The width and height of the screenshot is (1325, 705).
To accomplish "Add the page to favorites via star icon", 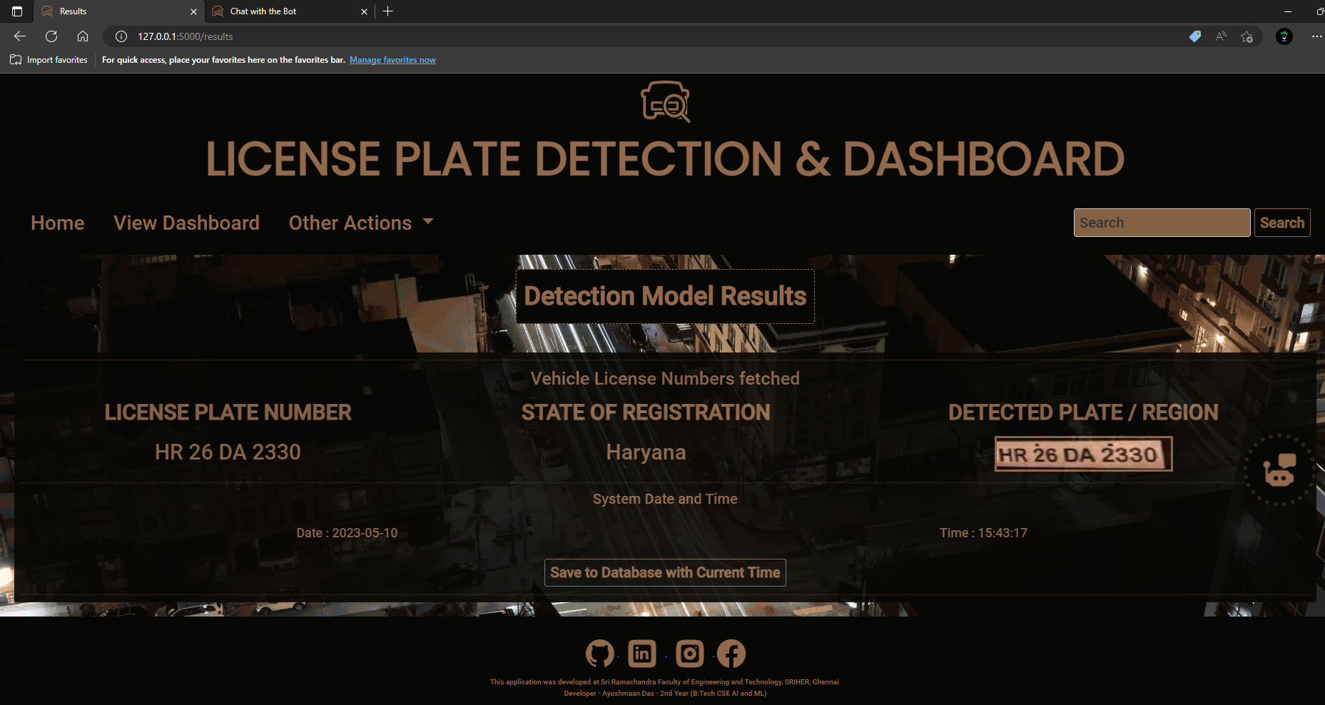I will pyautogui.click(x=1247, y=36).
